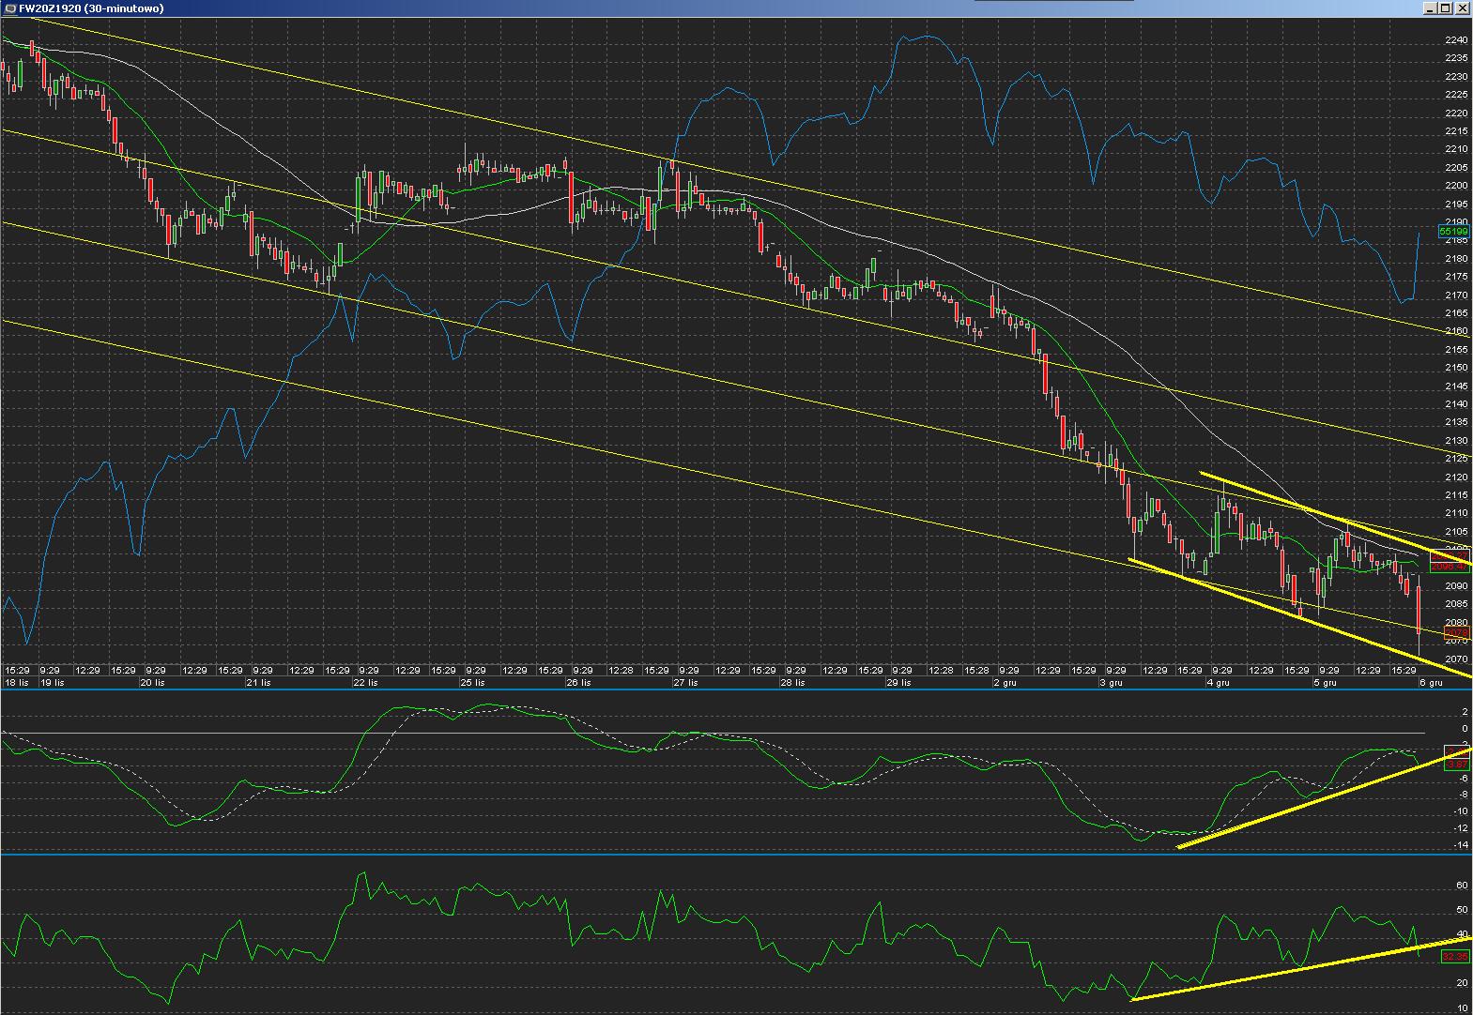Click the 3 gru date marker

click(x=1111, y=683)
